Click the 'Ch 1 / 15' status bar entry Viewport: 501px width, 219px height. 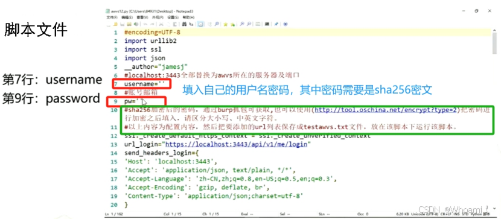[211, 214]
